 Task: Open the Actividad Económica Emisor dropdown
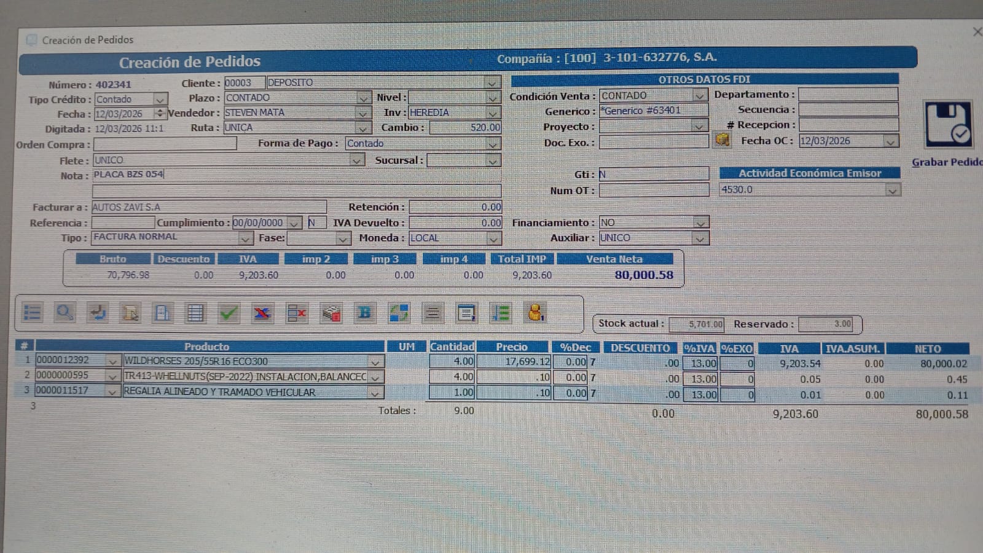pyautogui.click(x=893, y=189)
